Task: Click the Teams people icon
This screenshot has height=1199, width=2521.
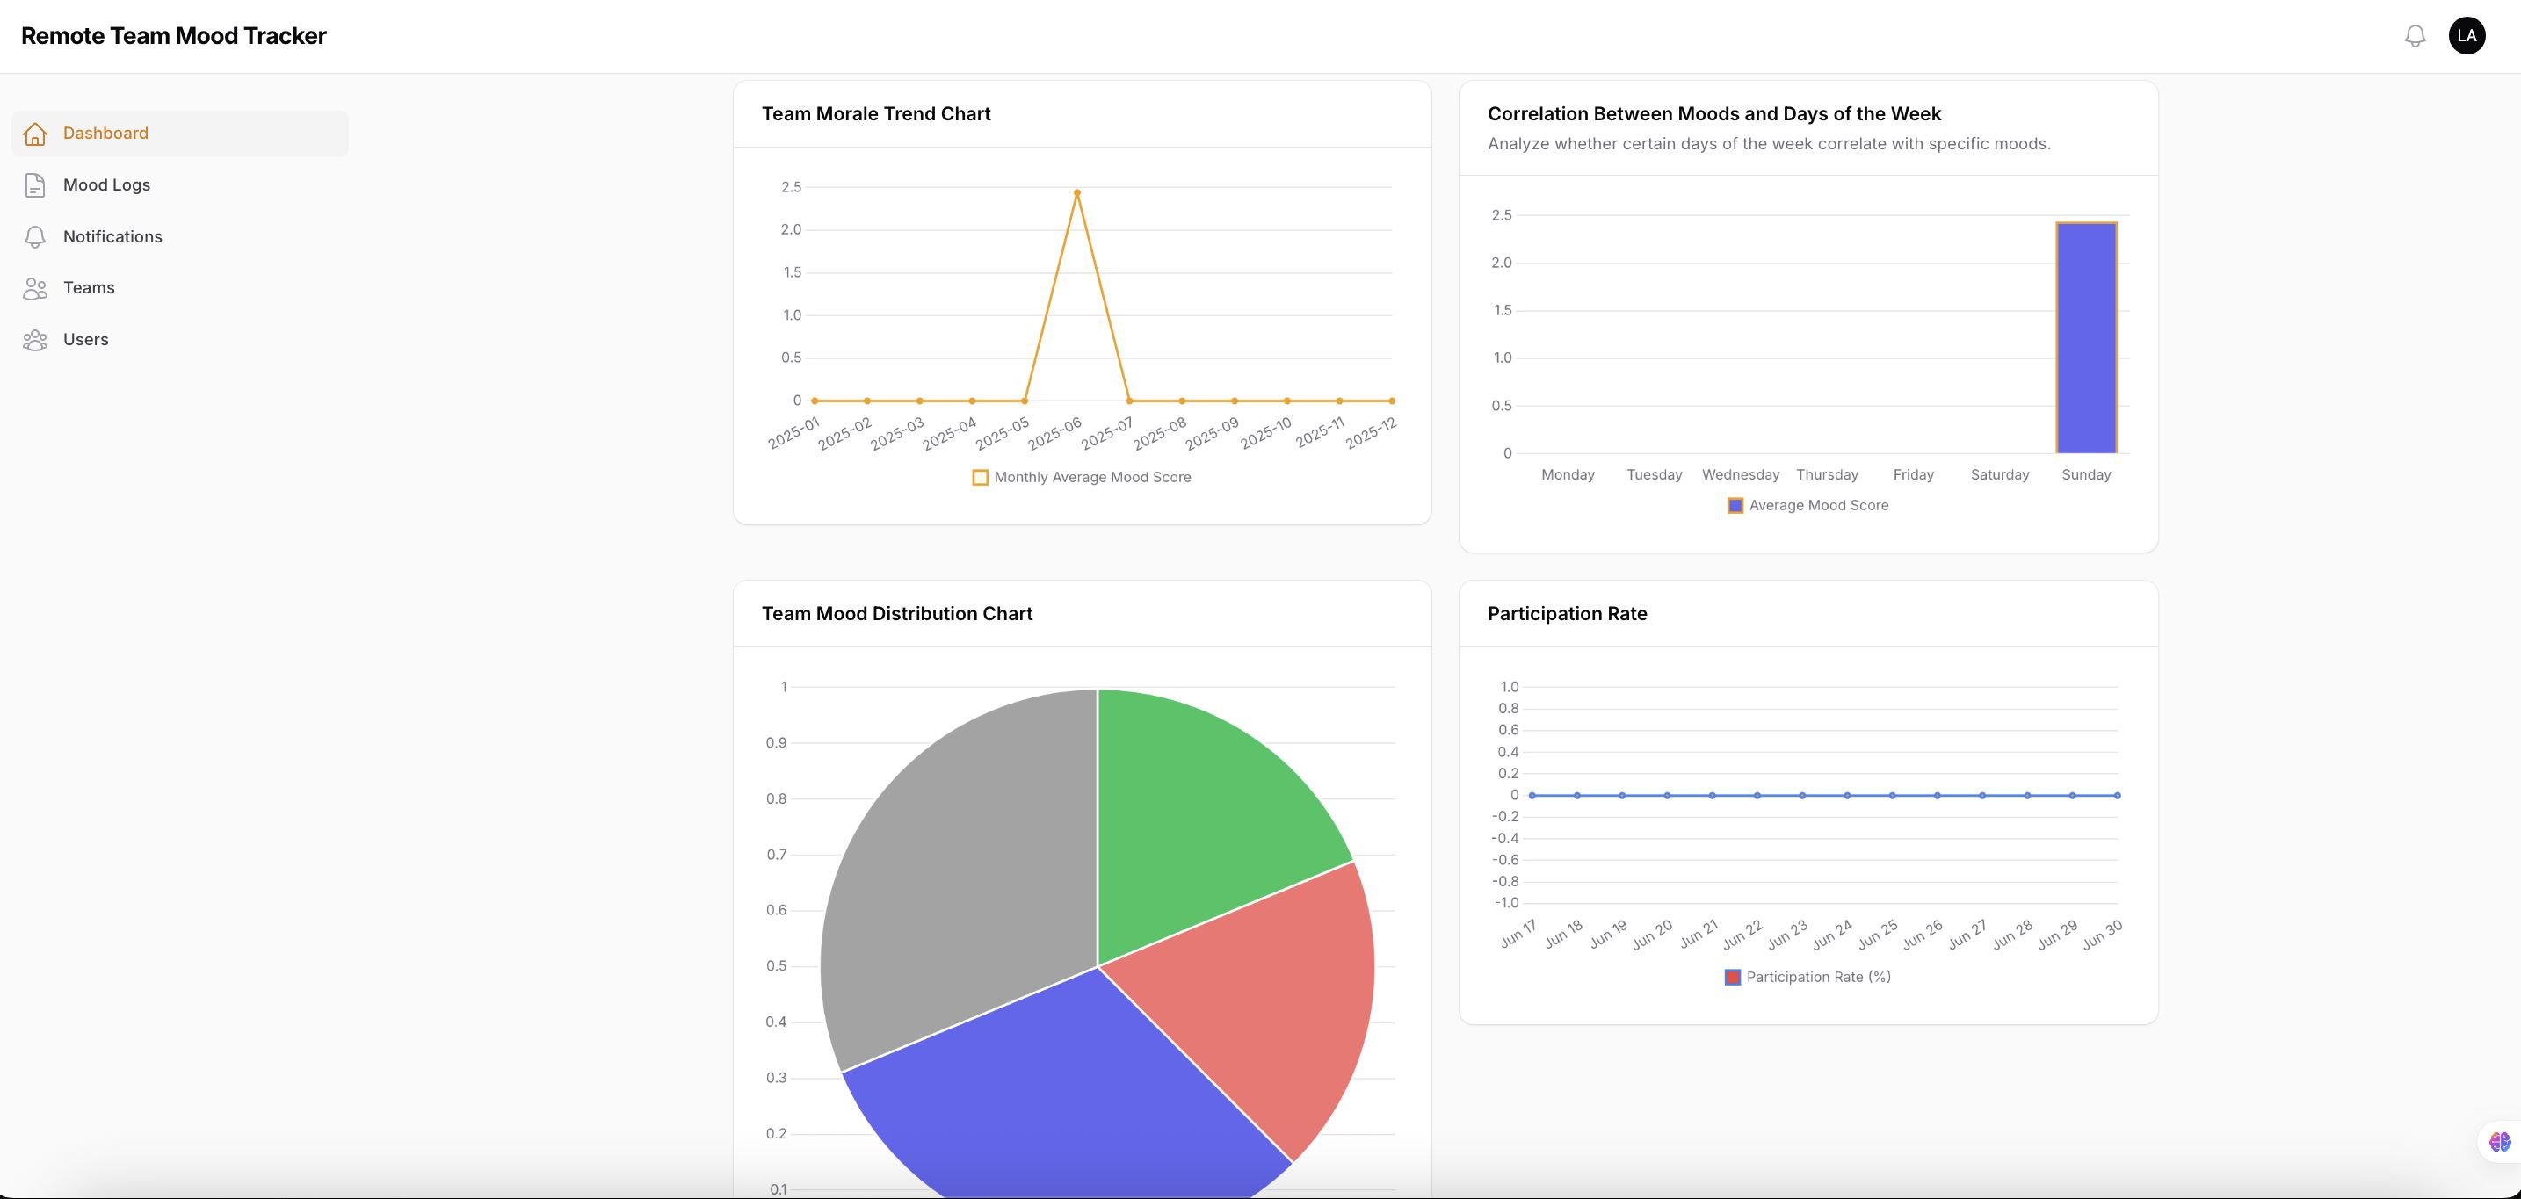Action: [x=35, y=288]
